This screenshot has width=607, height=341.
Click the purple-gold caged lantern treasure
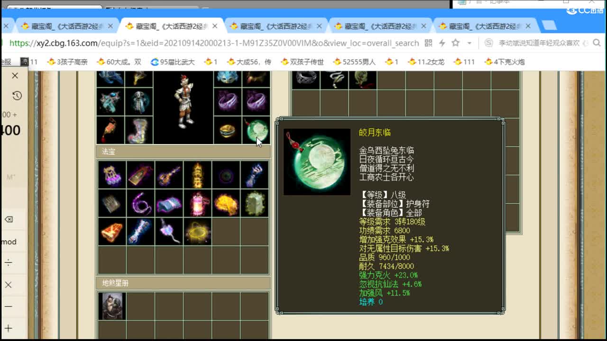click(112, 175)
